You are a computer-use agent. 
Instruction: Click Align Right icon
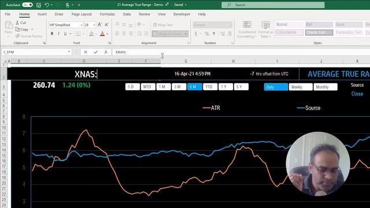[131, 34]
